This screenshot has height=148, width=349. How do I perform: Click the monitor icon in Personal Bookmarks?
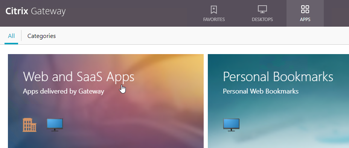pyautogui.click(x=231, y=125)
